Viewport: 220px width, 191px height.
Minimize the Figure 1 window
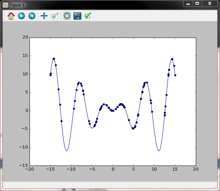(x=188, y=4)
